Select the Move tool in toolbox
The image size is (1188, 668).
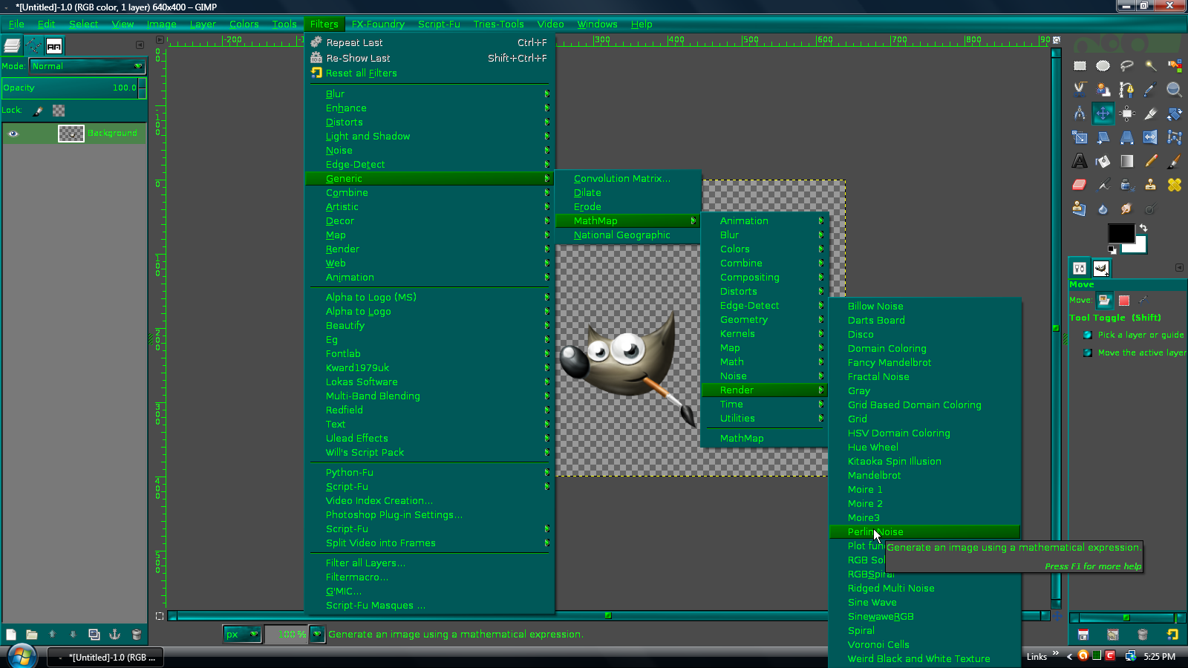[x=1103, y=114]
